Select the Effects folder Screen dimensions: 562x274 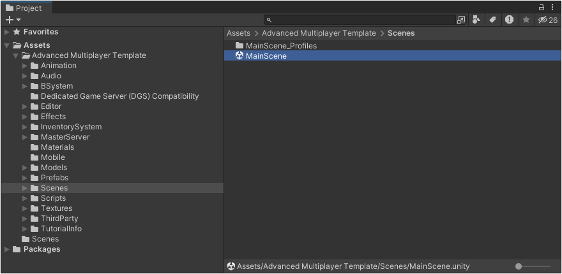[112, 117]
